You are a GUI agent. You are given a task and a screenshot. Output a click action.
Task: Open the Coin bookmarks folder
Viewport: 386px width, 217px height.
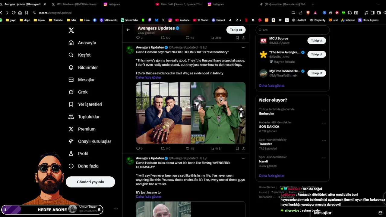[x=85, y=20]
